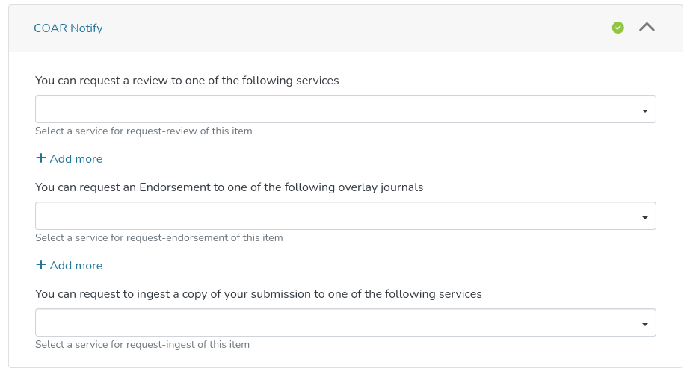The width and height of the screenshot is (687, 374).
Task: Click the plus icon below the review dropdown
Action: tap(41, 158)
